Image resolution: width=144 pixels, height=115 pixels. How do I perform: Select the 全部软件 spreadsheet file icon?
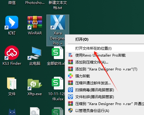coord(57,53)
